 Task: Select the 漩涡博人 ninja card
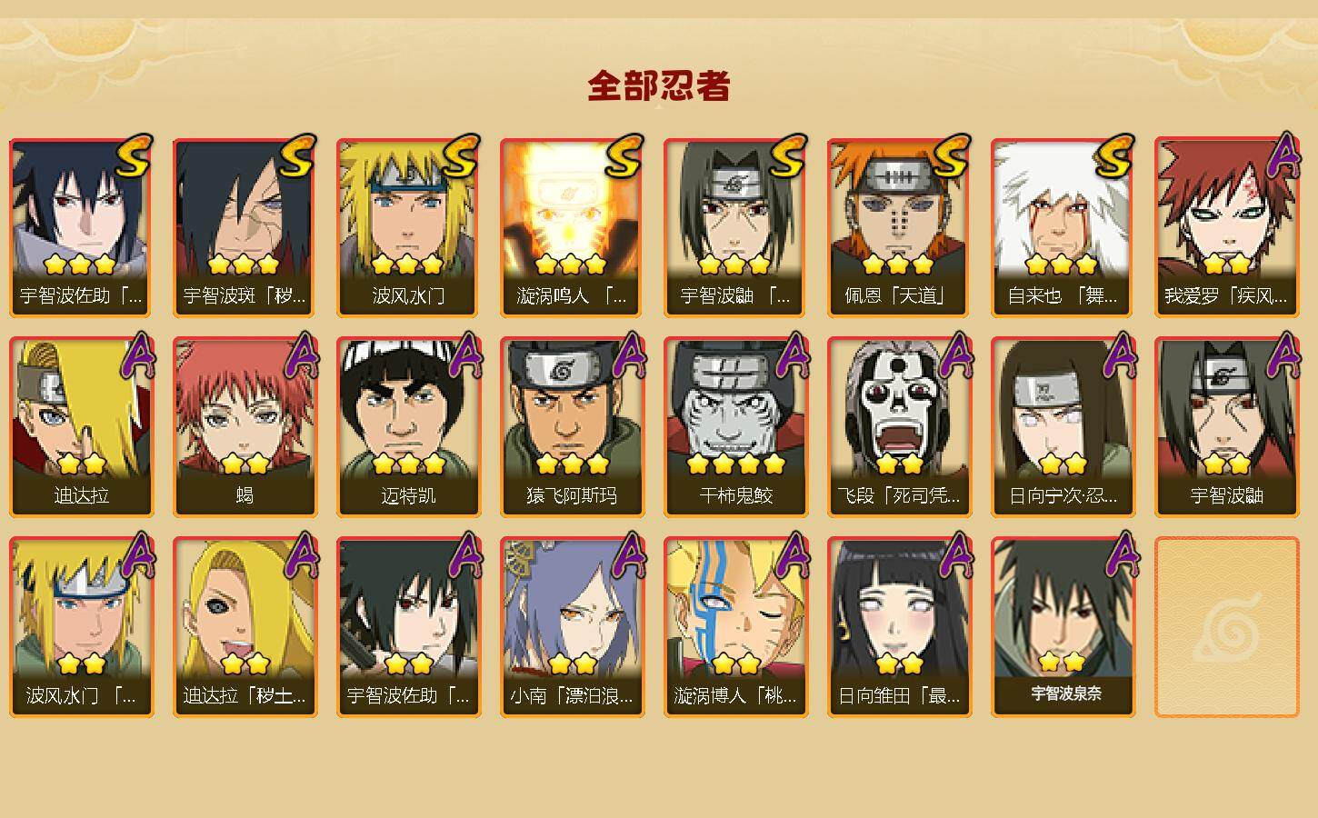(735, 627)
